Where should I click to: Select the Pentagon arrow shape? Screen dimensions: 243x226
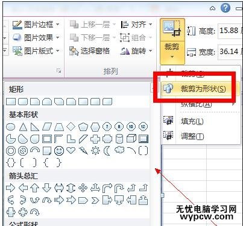pos(83,200)
